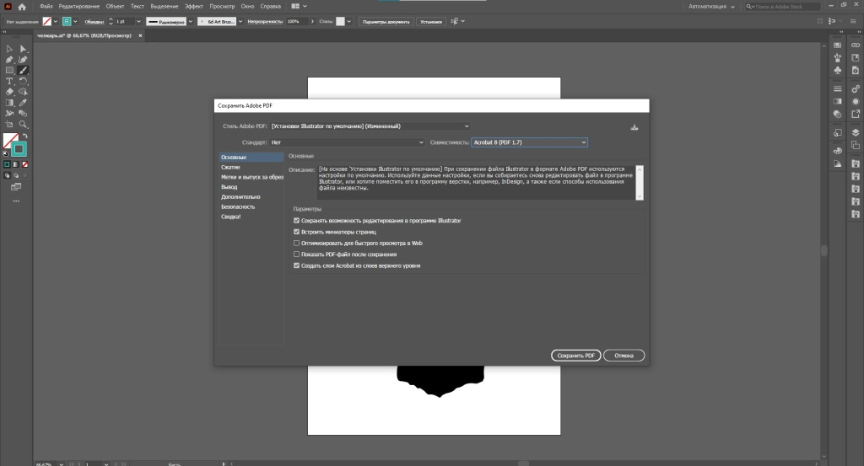Click Параметры документа button
Screen dimensions: 864x466
386,21
